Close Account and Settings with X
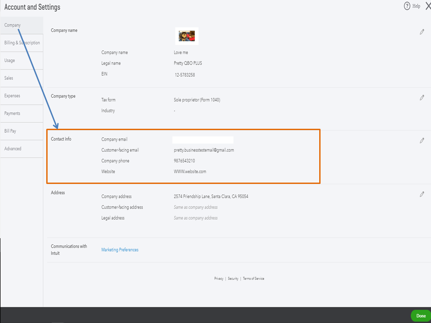 pyautogui.click(x=427, y=6)
